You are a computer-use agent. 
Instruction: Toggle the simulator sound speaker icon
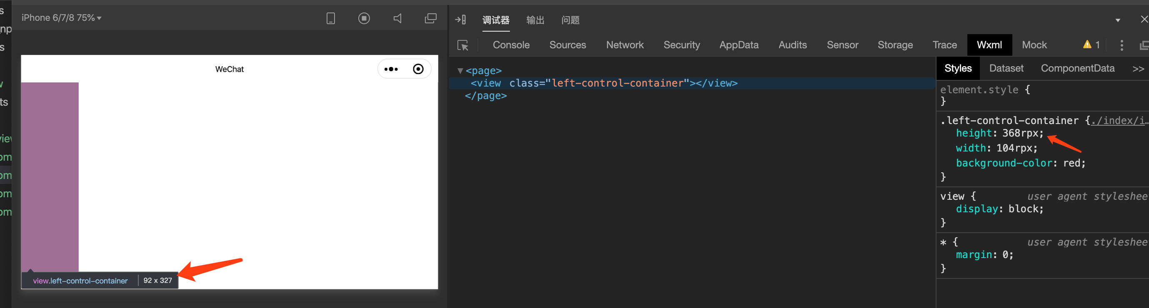click(x=397, y=18)
